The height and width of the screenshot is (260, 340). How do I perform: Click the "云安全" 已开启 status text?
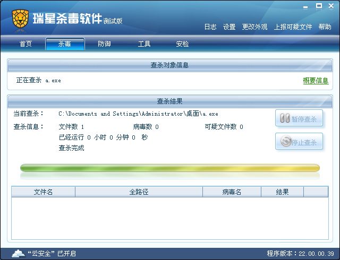pyautogui.click(x=52, y=253)
